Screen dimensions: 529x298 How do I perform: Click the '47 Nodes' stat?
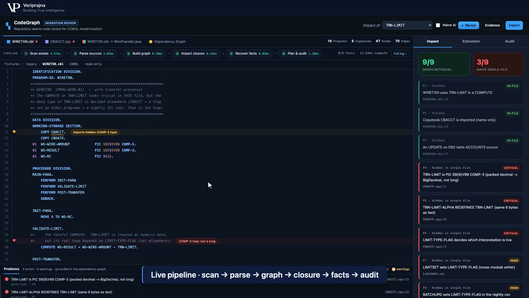(x=383, y=41)
